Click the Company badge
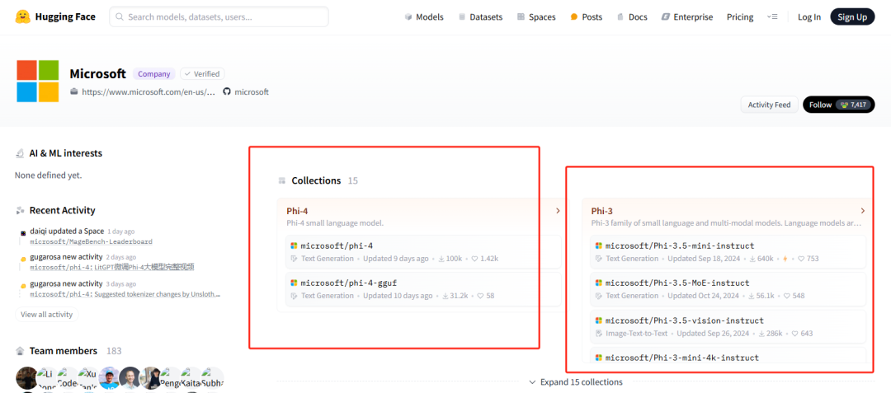This screenshot has height=393, width=891. [154, 73]
